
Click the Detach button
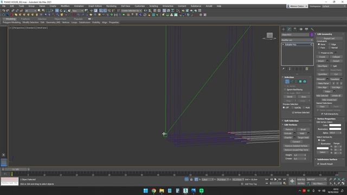point(336,61)
